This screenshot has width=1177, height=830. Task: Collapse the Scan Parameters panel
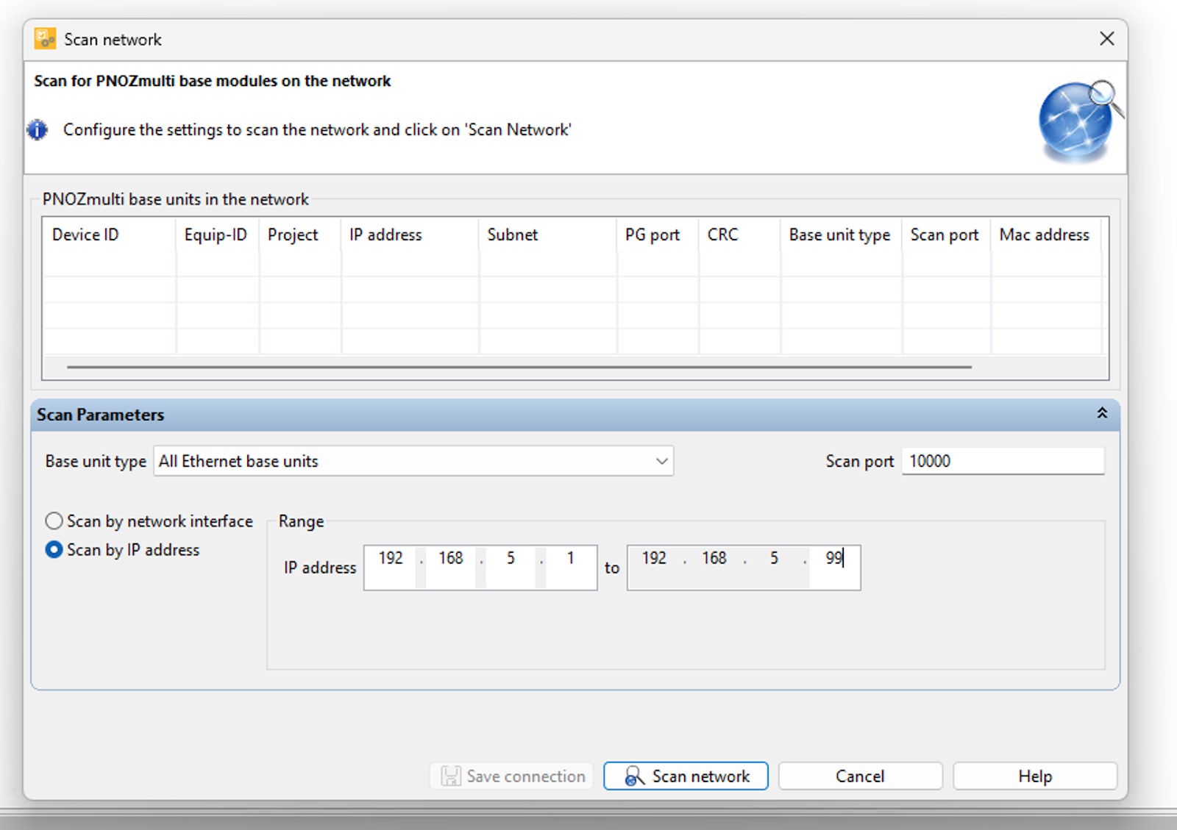(1102, 413)
